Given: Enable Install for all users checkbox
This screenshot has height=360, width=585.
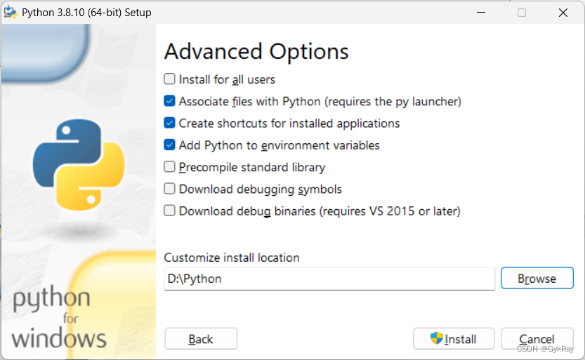Looking at the screenshot, I should (169, 79).
